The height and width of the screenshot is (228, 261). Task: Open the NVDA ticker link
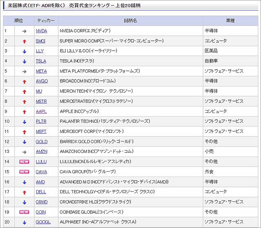[x=42, y=31]
